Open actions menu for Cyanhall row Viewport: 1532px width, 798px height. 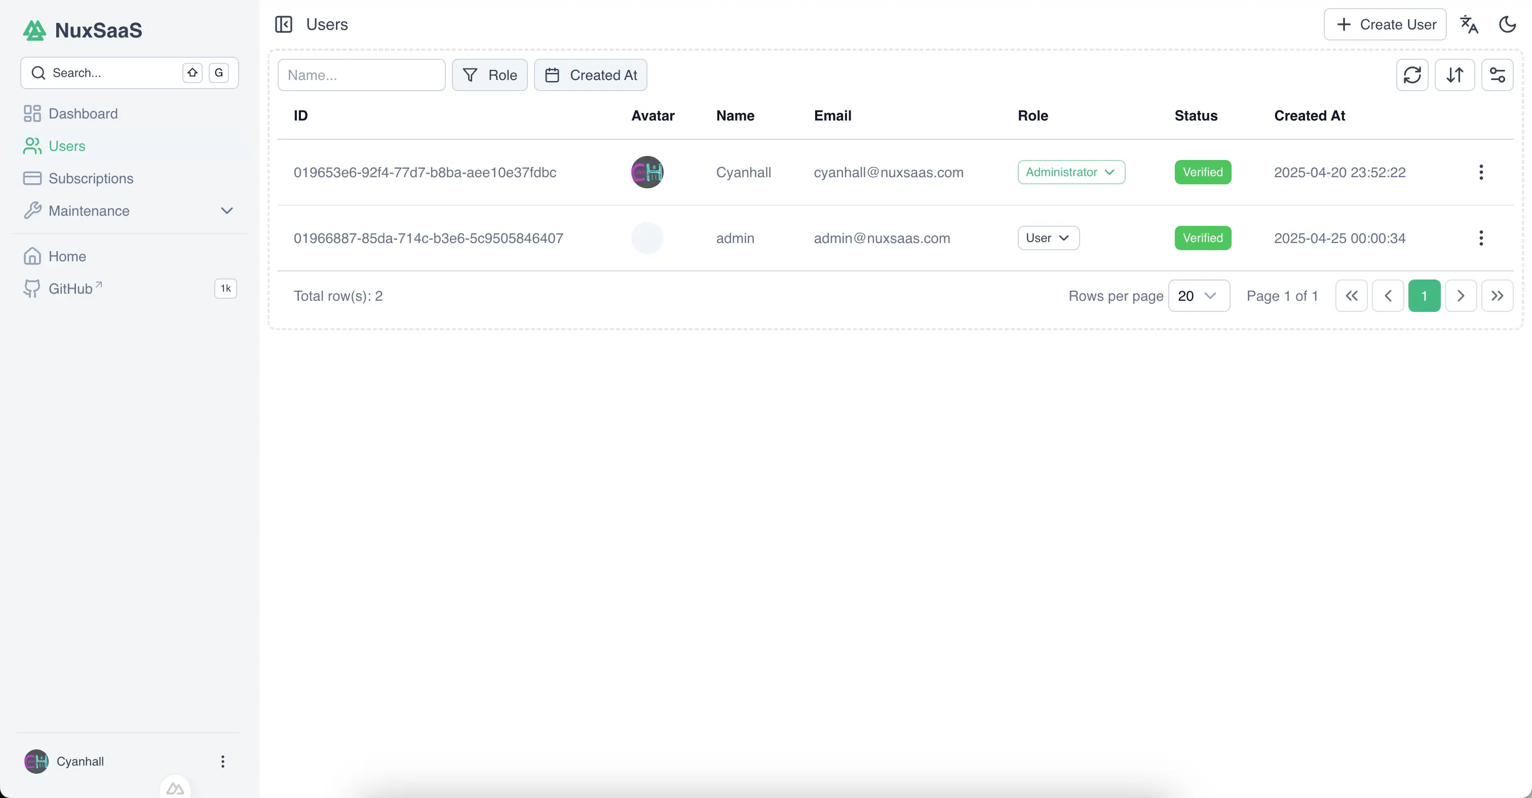tap(1481, 172)
